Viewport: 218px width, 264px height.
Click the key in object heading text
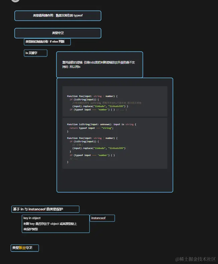coord(32,218)
